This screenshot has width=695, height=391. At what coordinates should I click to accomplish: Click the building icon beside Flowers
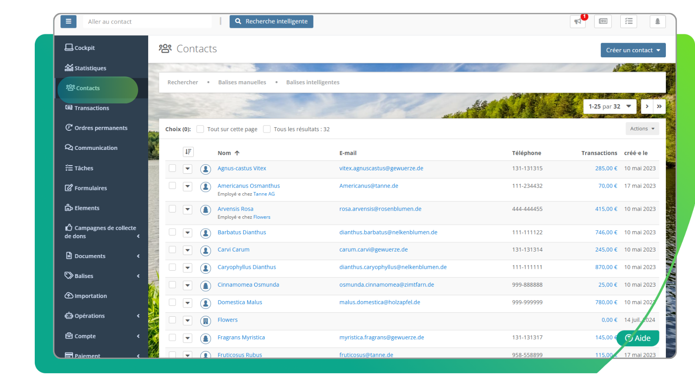point(205,321)
